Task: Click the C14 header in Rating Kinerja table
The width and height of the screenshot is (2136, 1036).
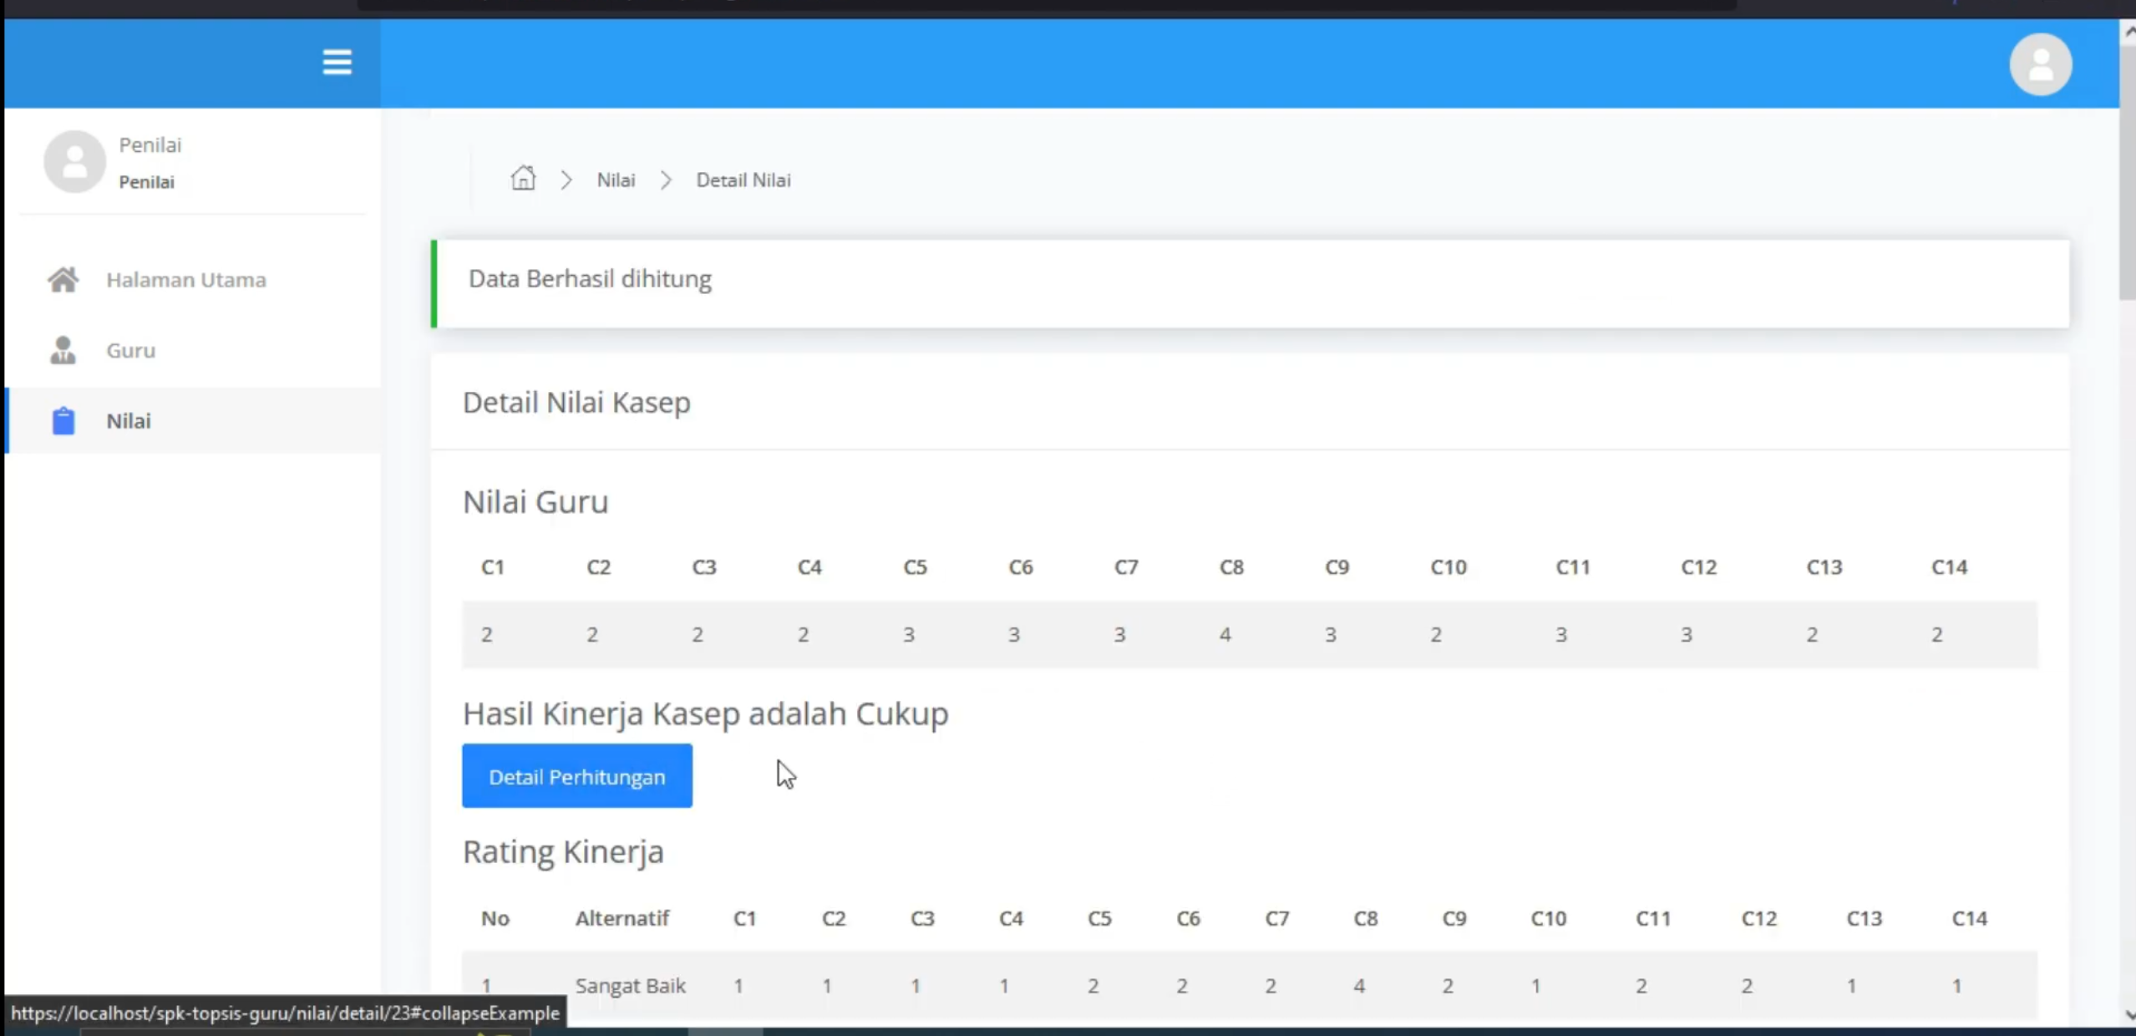Action: (x=1969, y=918)
